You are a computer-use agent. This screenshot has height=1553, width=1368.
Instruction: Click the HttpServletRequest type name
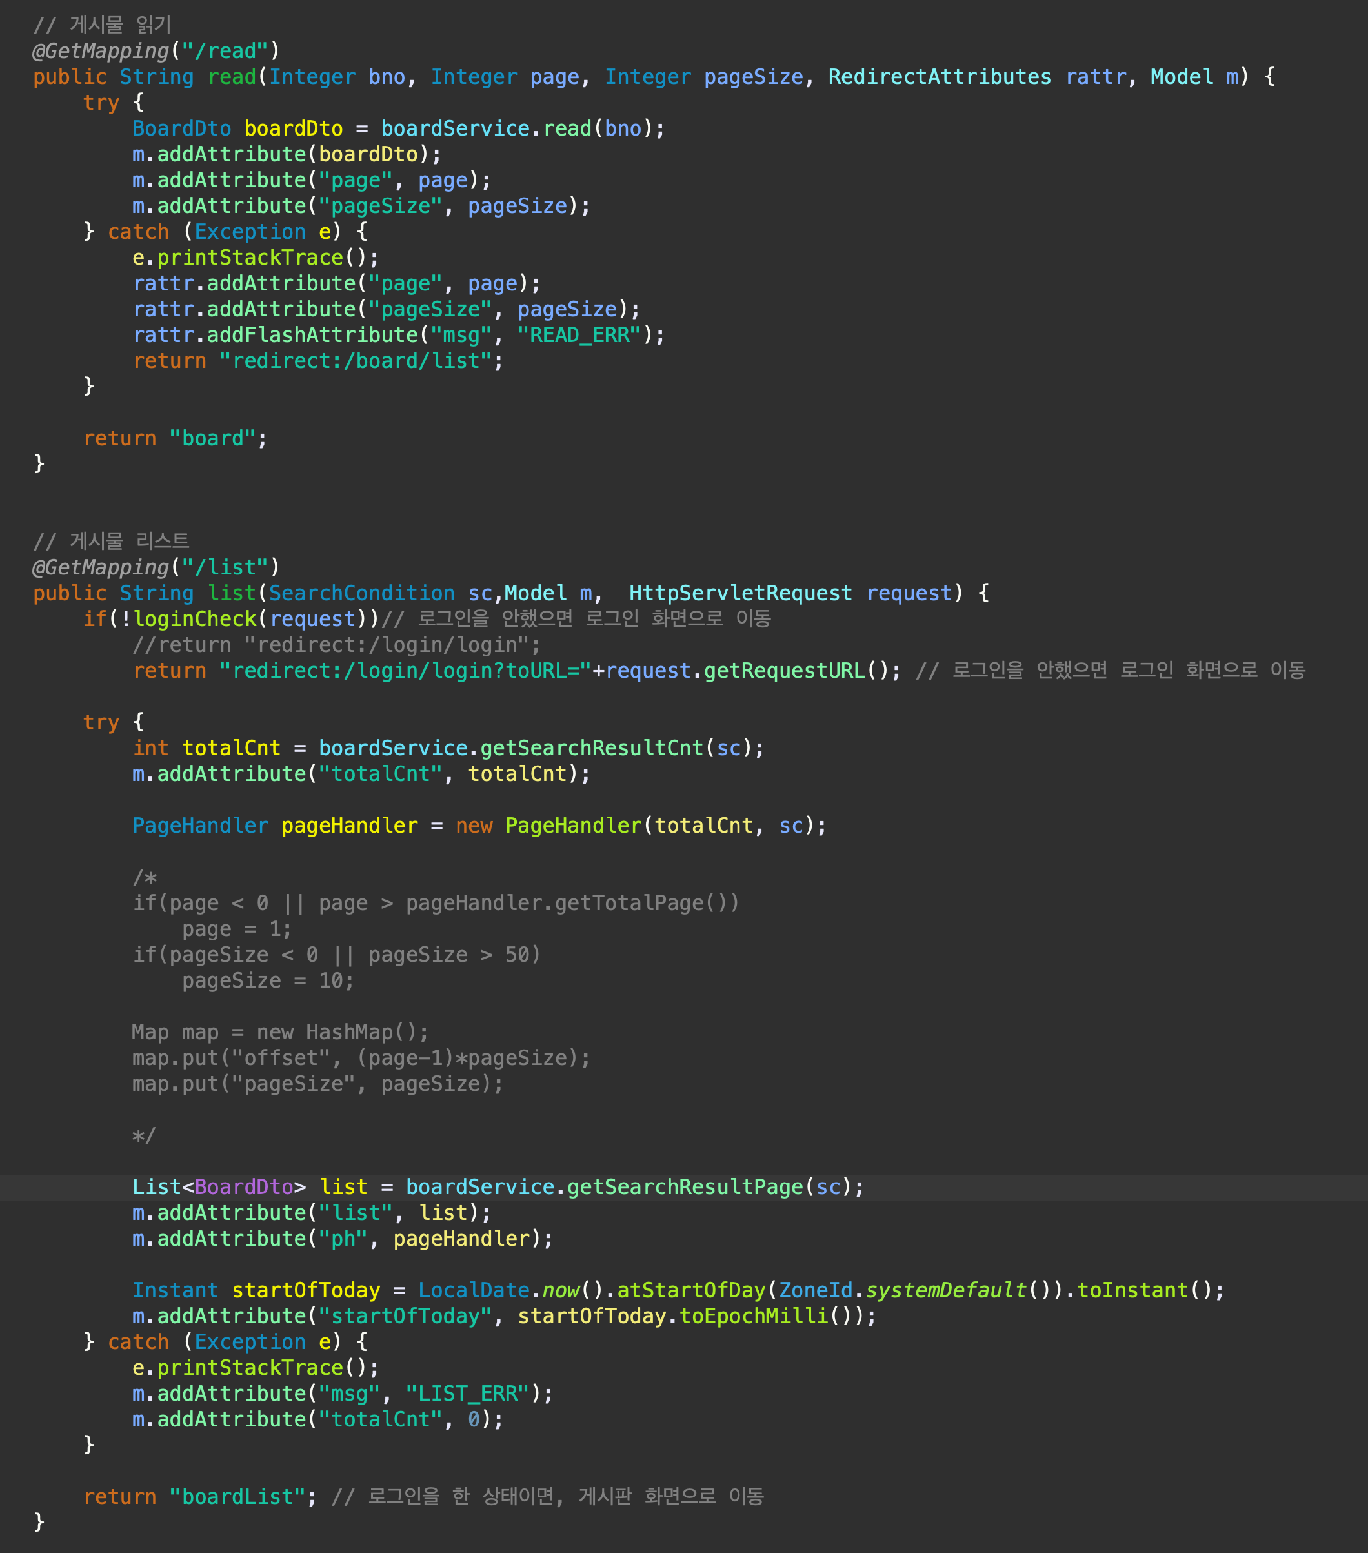pyautogui.click(x=740, y=593)
